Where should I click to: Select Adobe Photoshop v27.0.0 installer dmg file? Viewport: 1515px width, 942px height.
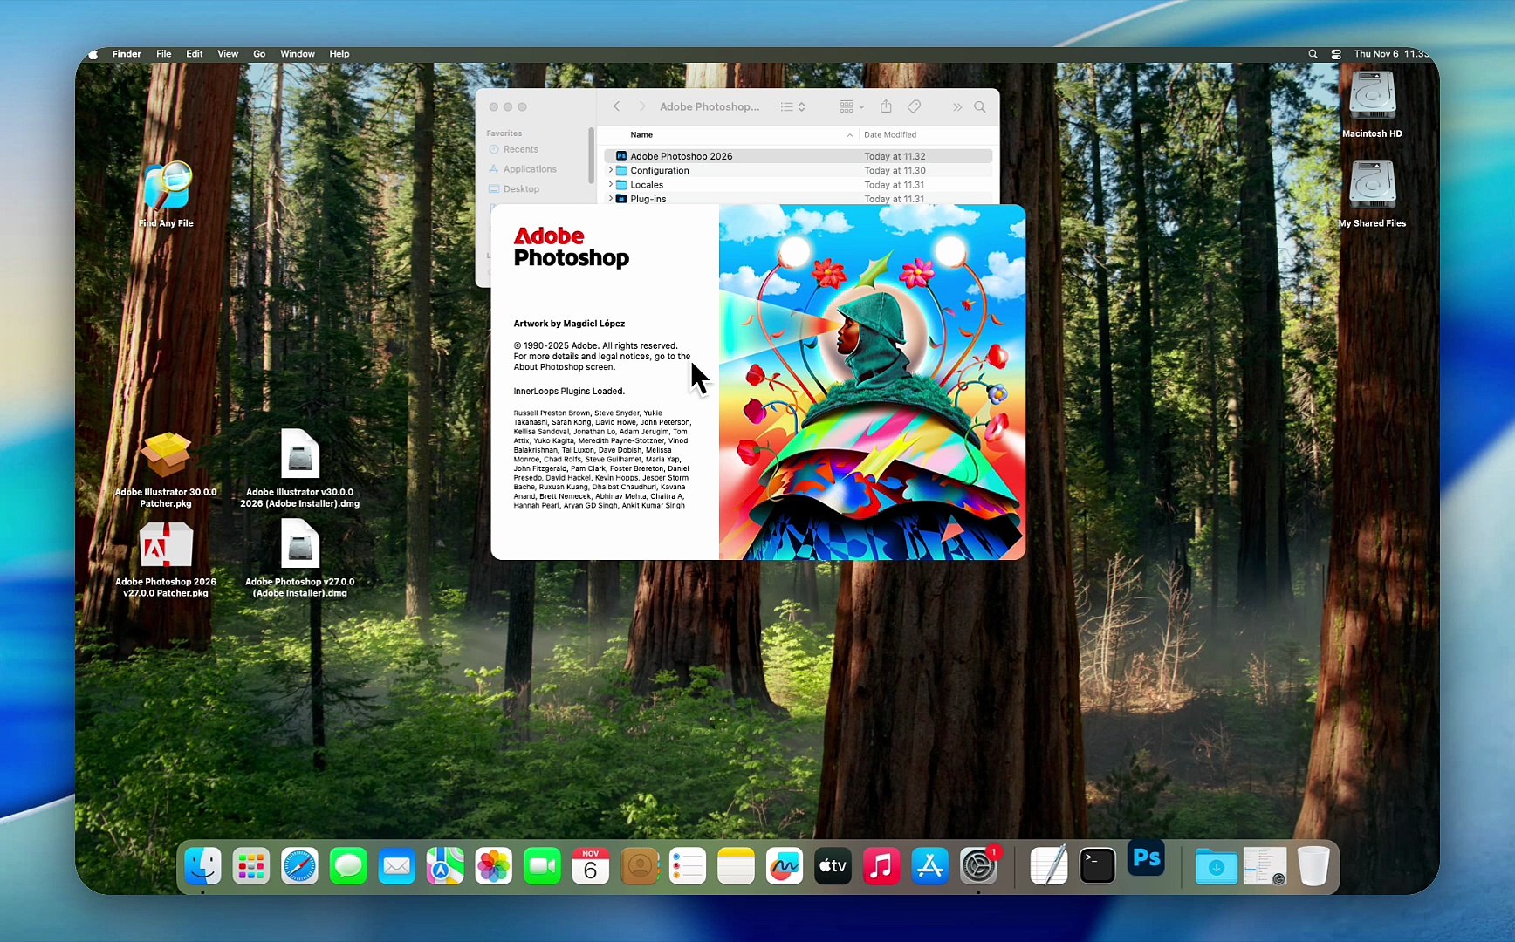(300, 559)
